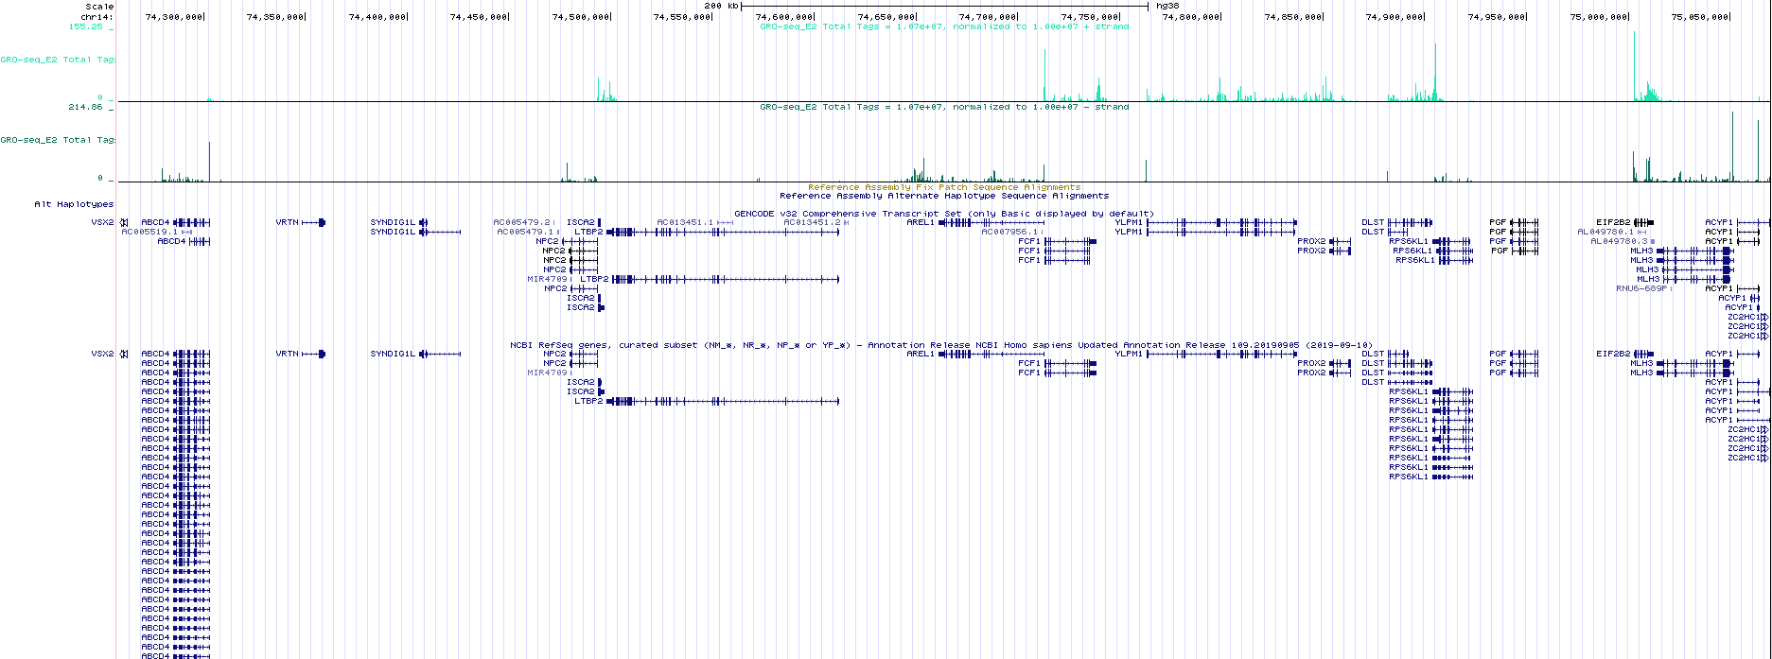Click the minus strand GRO-seq_E2 track title
Screen dimensions: 1772x659
(x=943, y=107)
